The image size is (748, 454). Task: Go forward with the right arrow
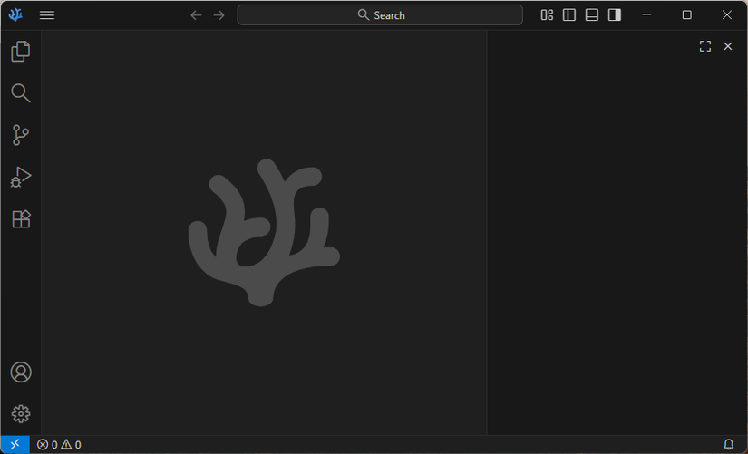[x=219, y=15]
